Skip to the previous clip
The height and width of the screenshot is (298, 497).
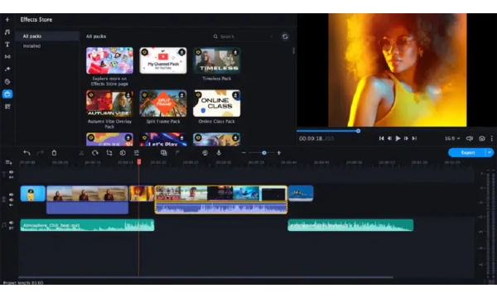[381, 138]
